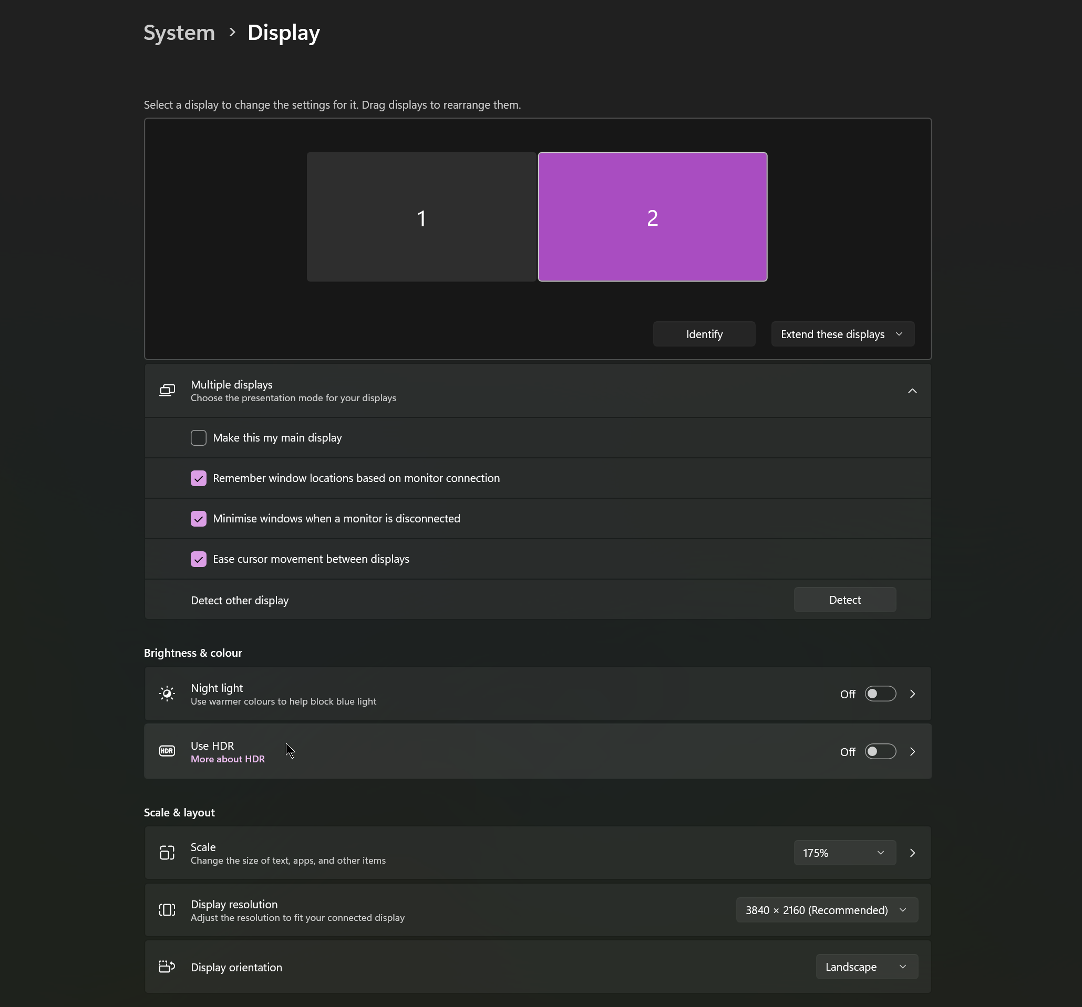
Task: Click the Scale icon
Action: tap(167, 853)
